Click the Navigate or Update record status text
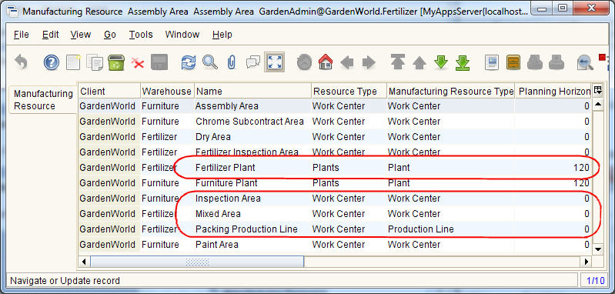615x294 pixels. pos(65,281)
